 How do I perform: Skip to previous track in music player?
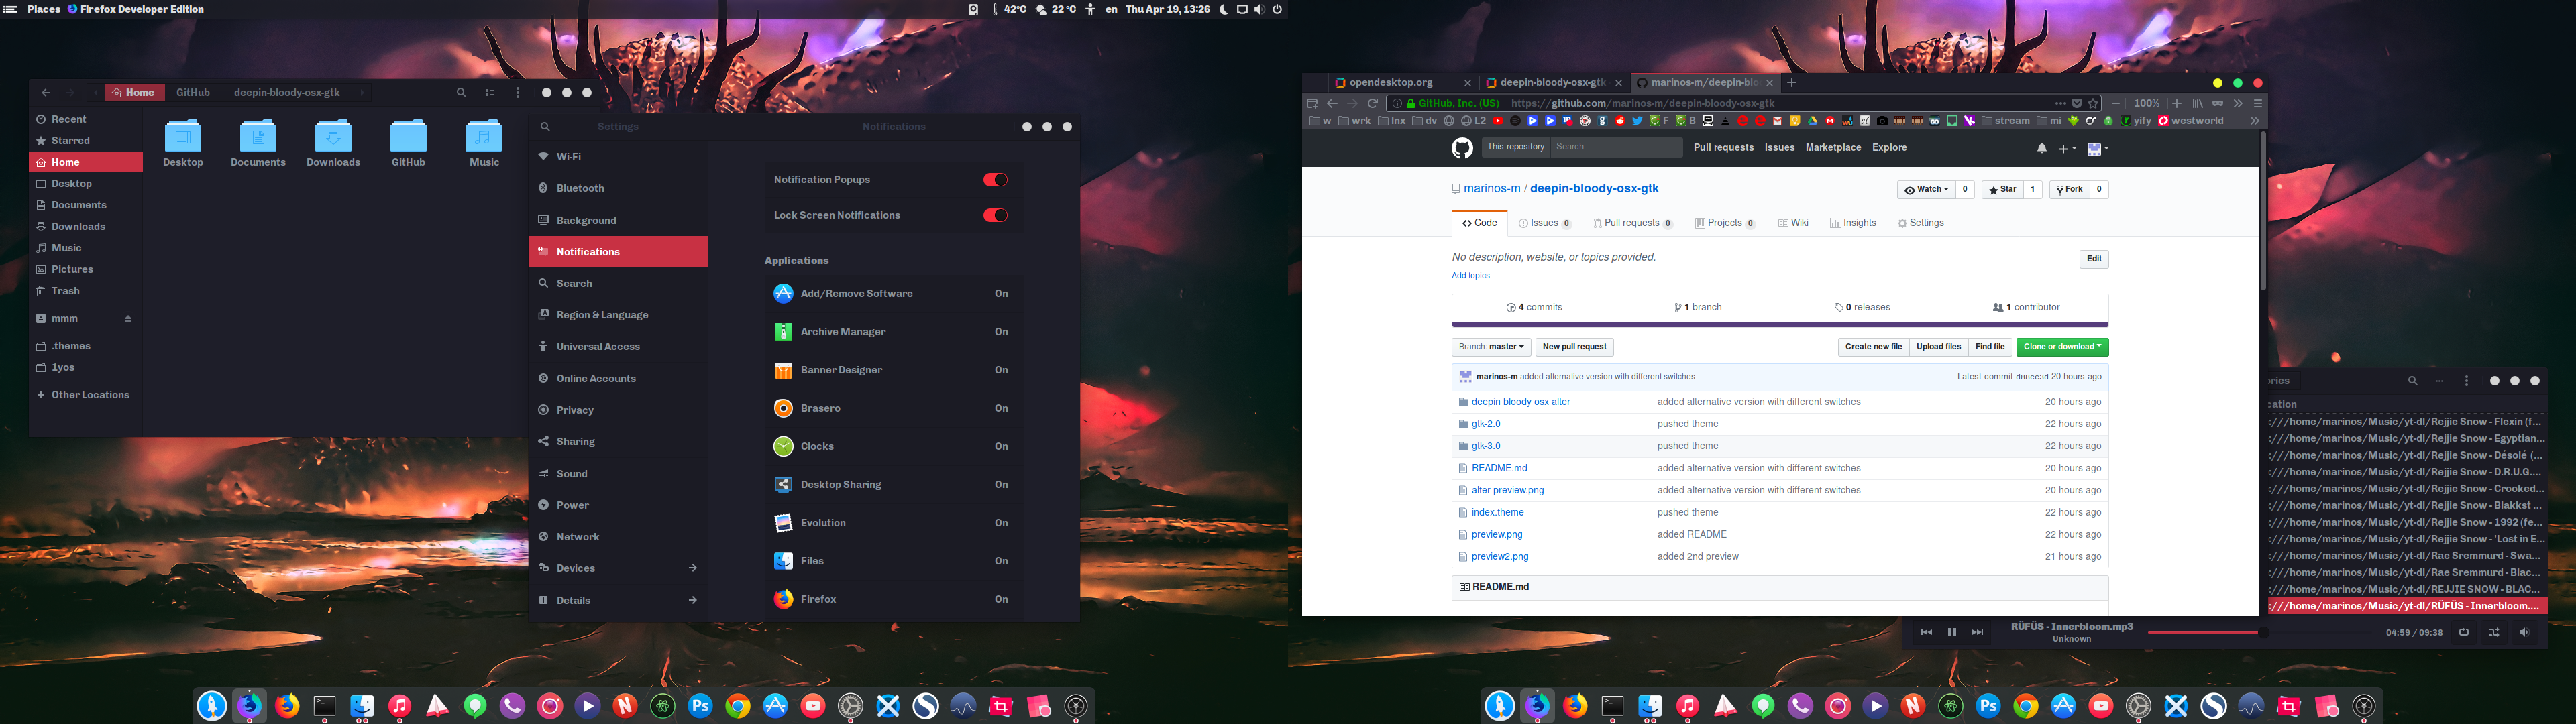(1926, 632)
